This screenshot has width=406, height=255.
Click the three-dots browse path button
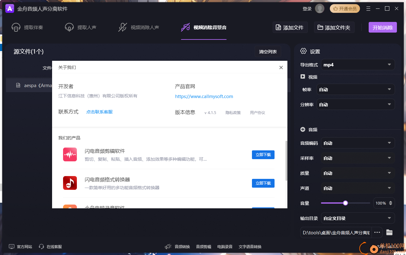click(377, 232)
